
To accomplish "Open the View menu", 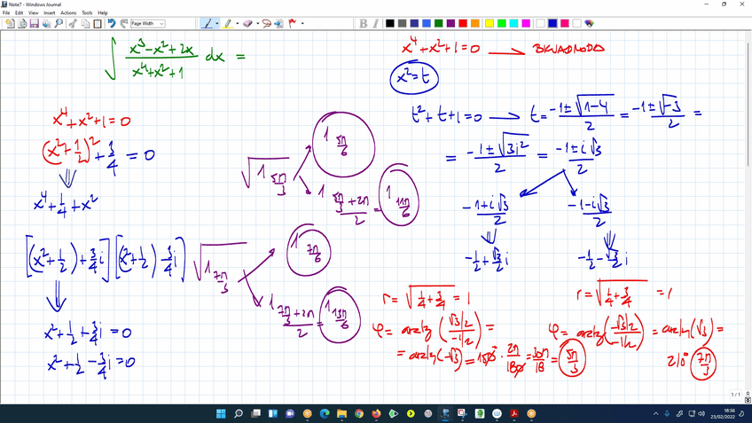I will [x=33, y=13].
